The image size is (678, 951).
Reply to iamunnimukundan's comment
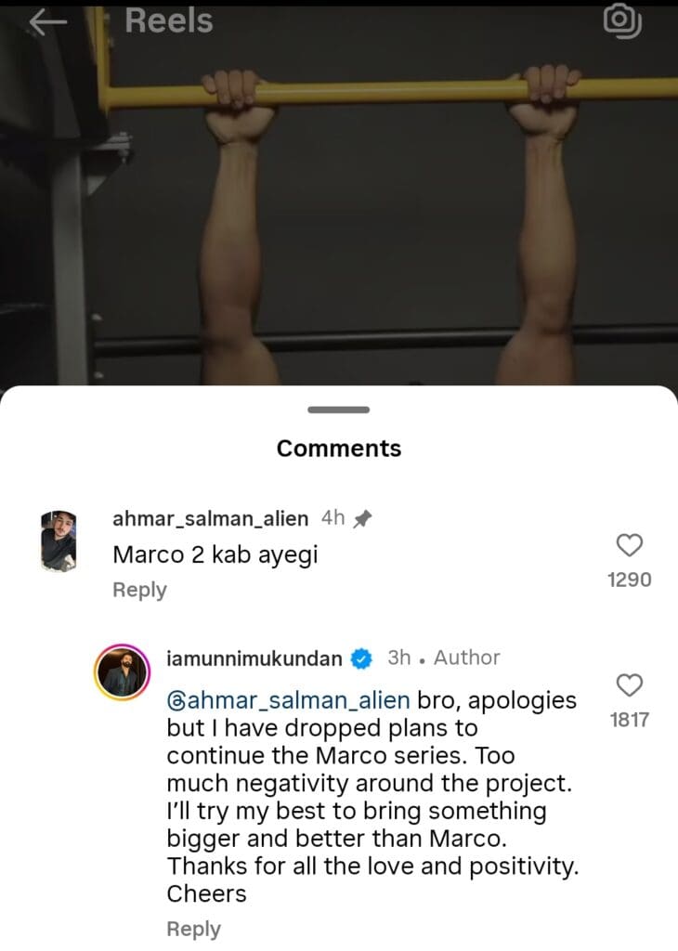click(x=193, y=929)
